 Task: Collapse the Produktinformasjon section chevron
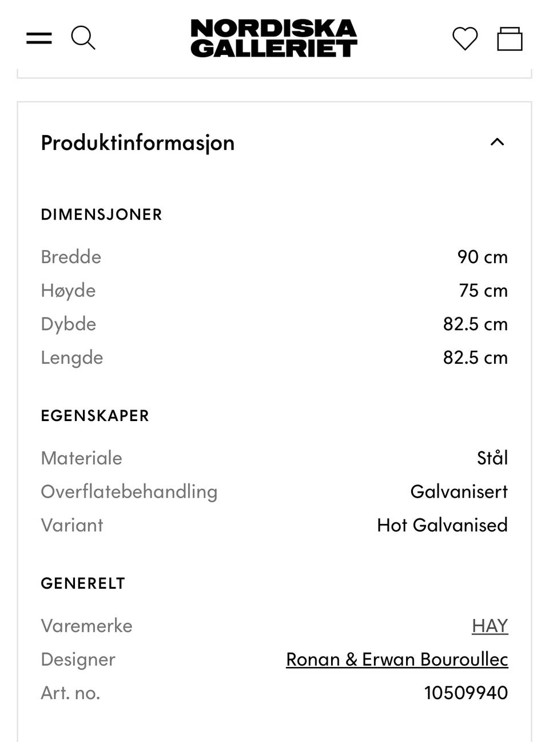[x=498, y=142]
